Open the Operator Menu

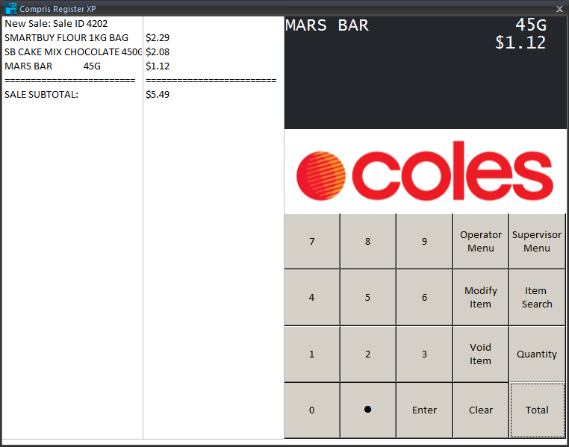480,242
